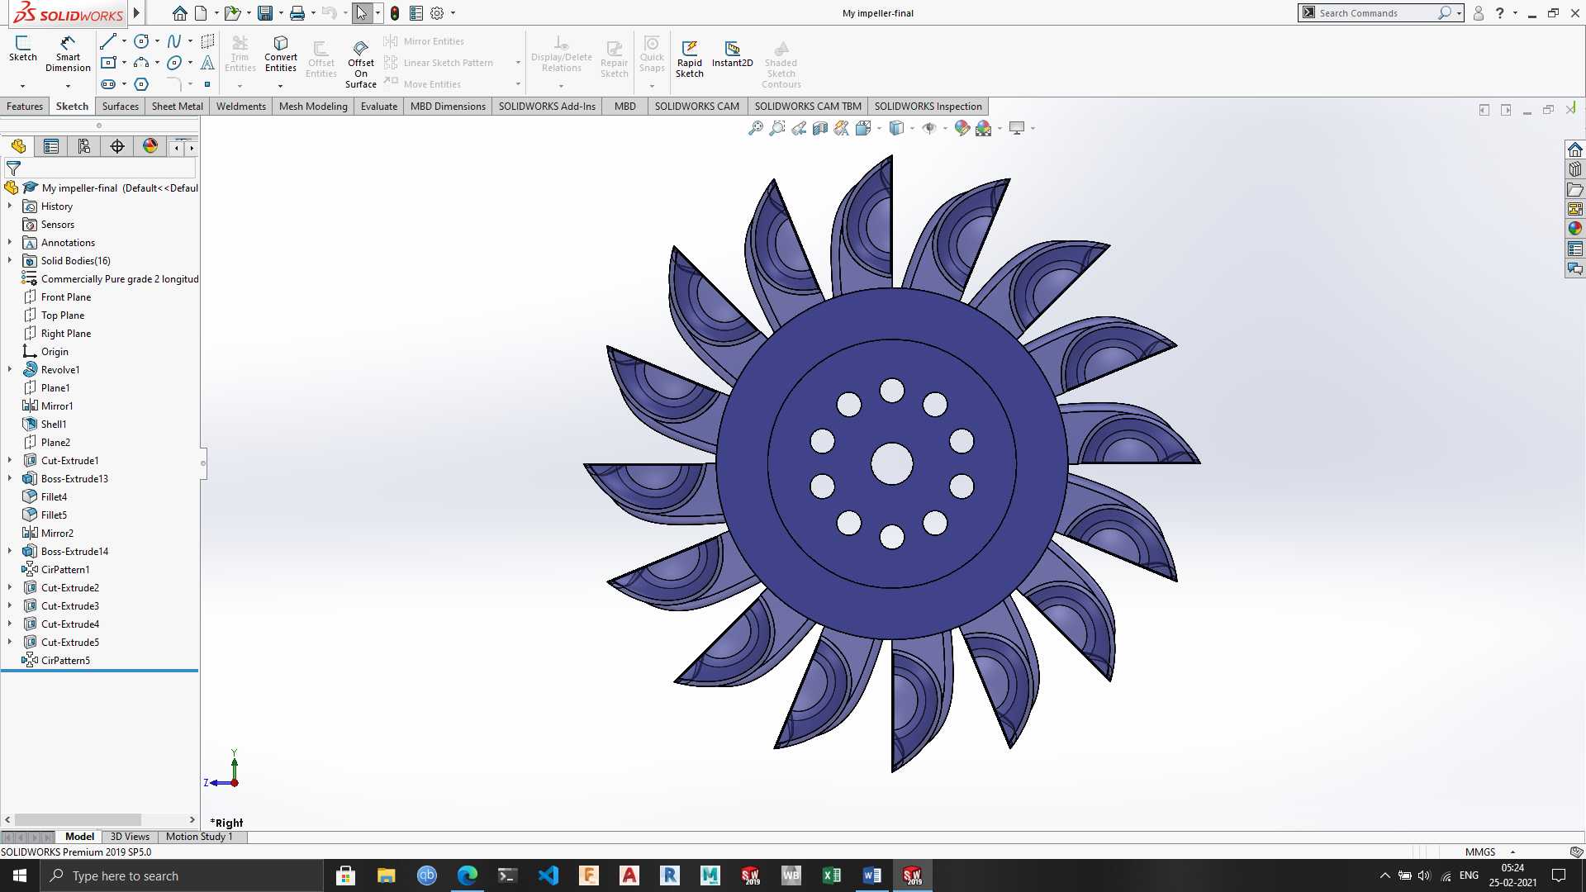Viewport: 1586px width, 892px height.
Task: Click Convert Entities
Action: click(281, 55)
